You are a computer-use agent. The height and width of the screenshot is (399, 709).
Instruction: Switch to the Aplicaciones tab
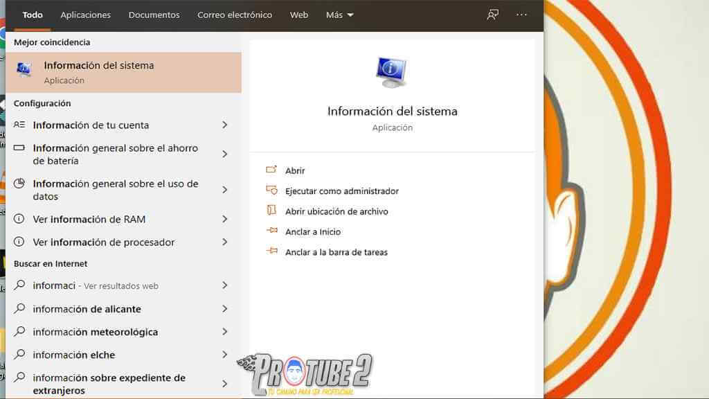click(85, 15)
